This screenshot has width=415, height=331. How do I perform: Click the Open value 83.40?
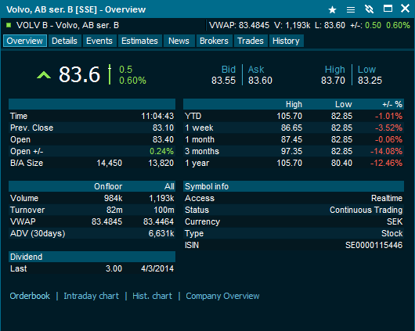164,139
